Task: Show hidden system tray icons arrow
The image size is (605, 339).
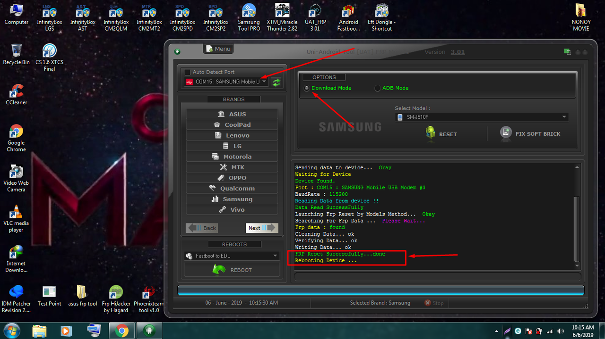Action: [x=496, y=331]
